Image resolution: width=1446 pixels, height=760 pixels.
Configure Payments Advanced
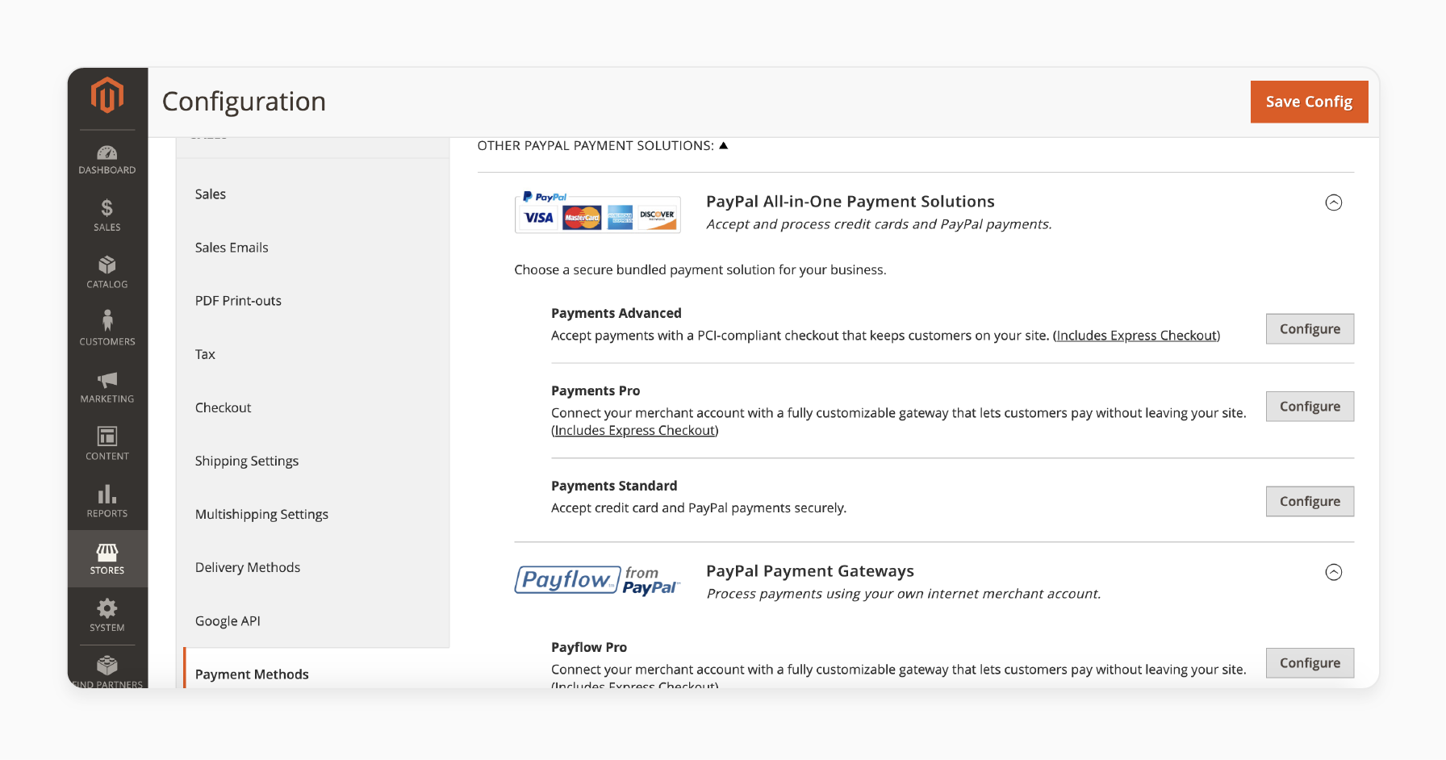point(1310,328)
